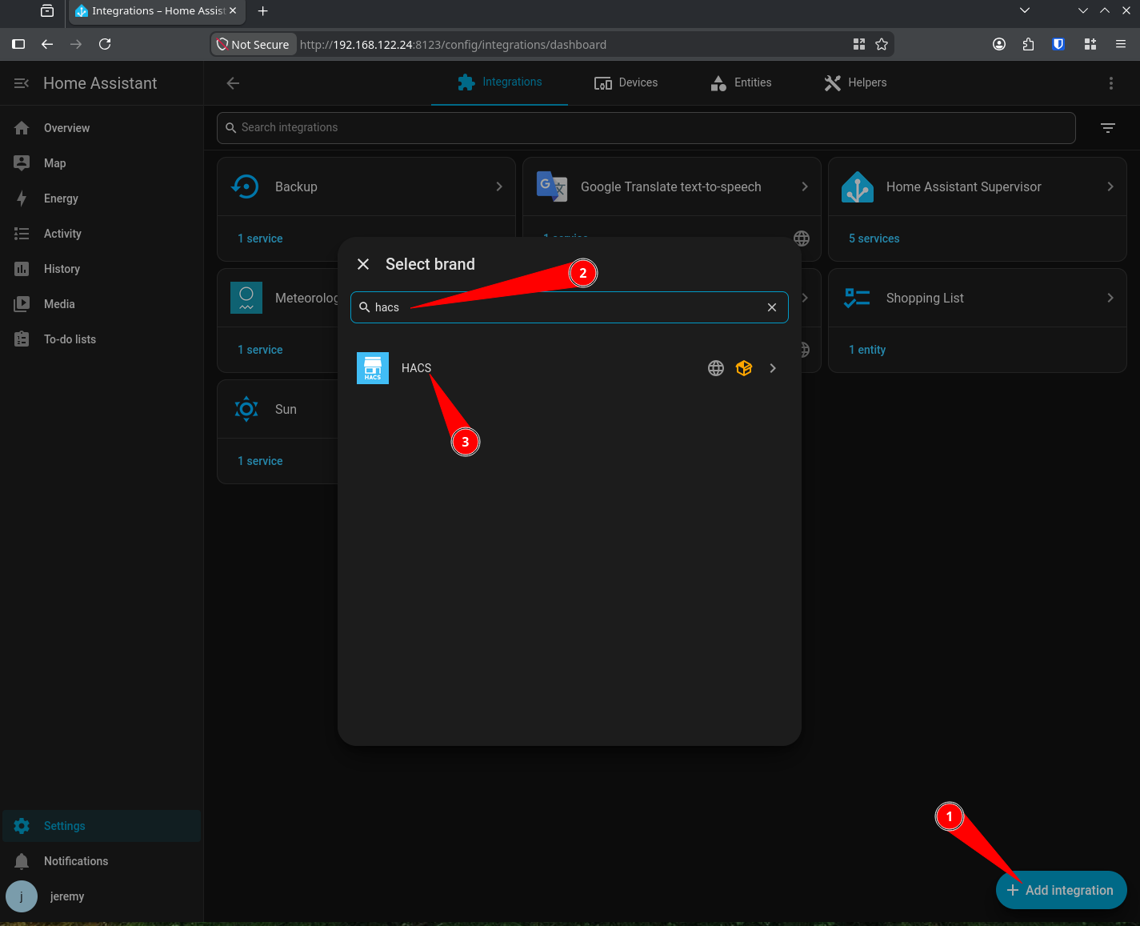The image size is (1140, 926).
Task: Open Backup's 1 service link
Action: pos(260,239)
